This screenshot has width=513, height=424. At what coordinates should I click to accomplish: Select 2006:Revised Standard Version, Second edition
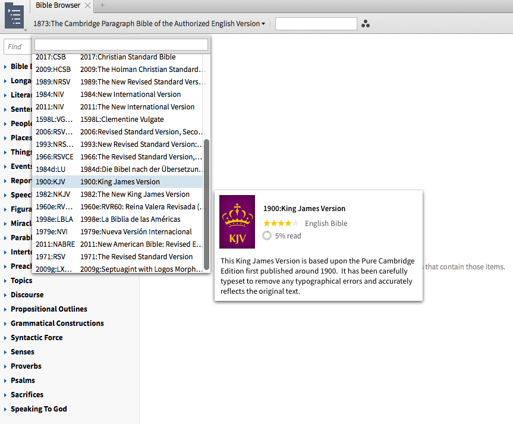click(118, 131)
